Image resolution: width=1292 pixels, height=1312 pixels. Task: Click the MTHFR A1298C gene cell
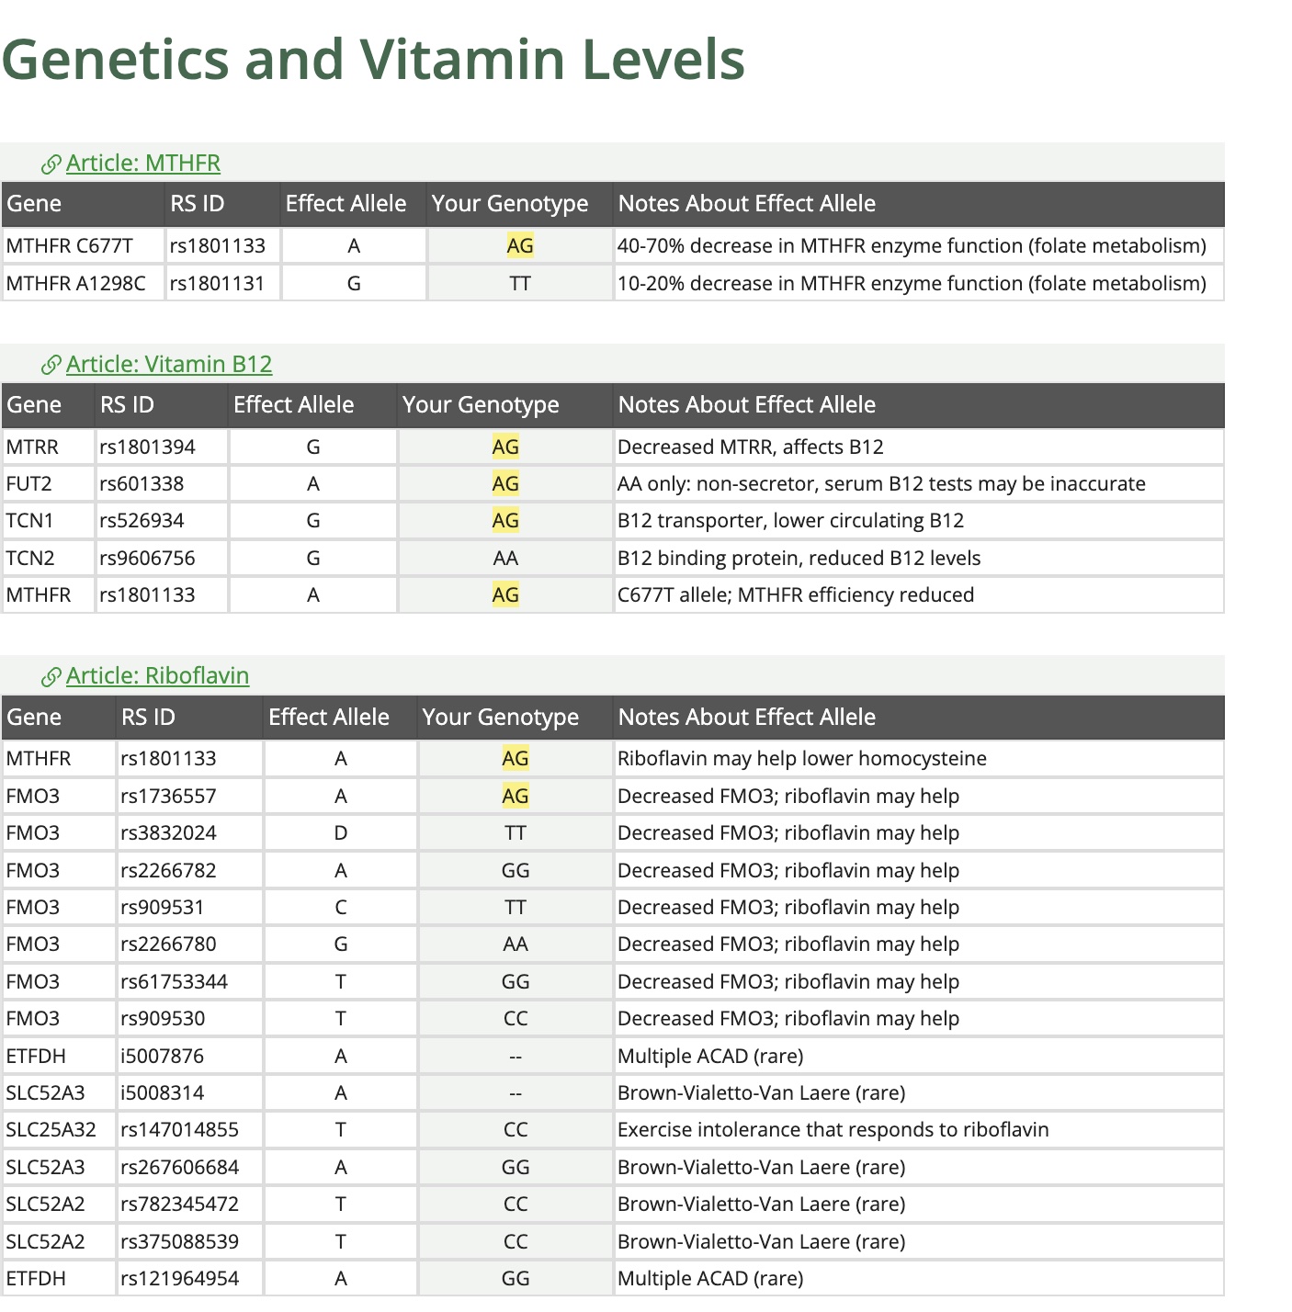pos(84,283)
